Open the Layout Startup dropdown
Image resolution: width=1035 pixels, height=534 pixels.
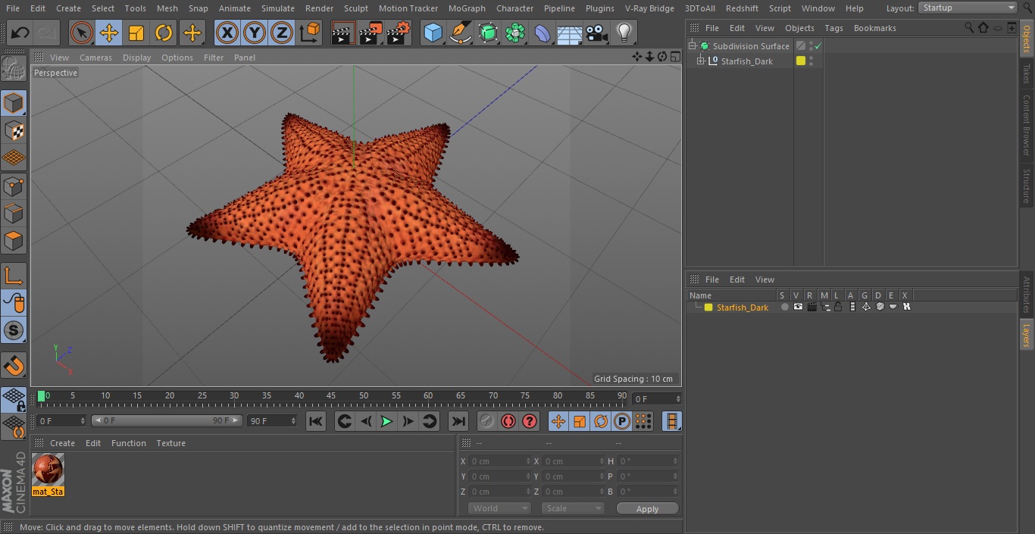(x=968, y=8)
